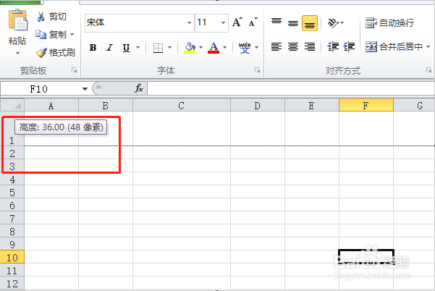Select the Format Painter (格式刷) brush
Viewport: 435px width, 291px height.
(56, 52)
